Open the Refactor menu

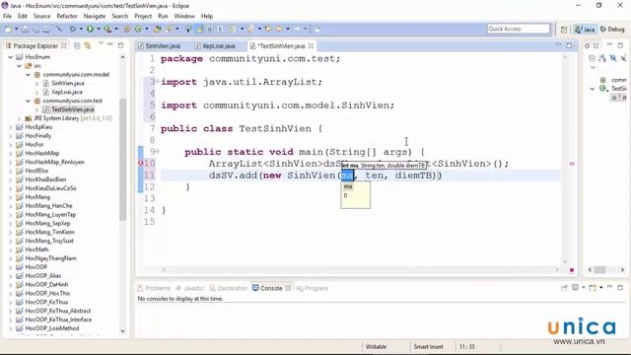click(67, 16)
